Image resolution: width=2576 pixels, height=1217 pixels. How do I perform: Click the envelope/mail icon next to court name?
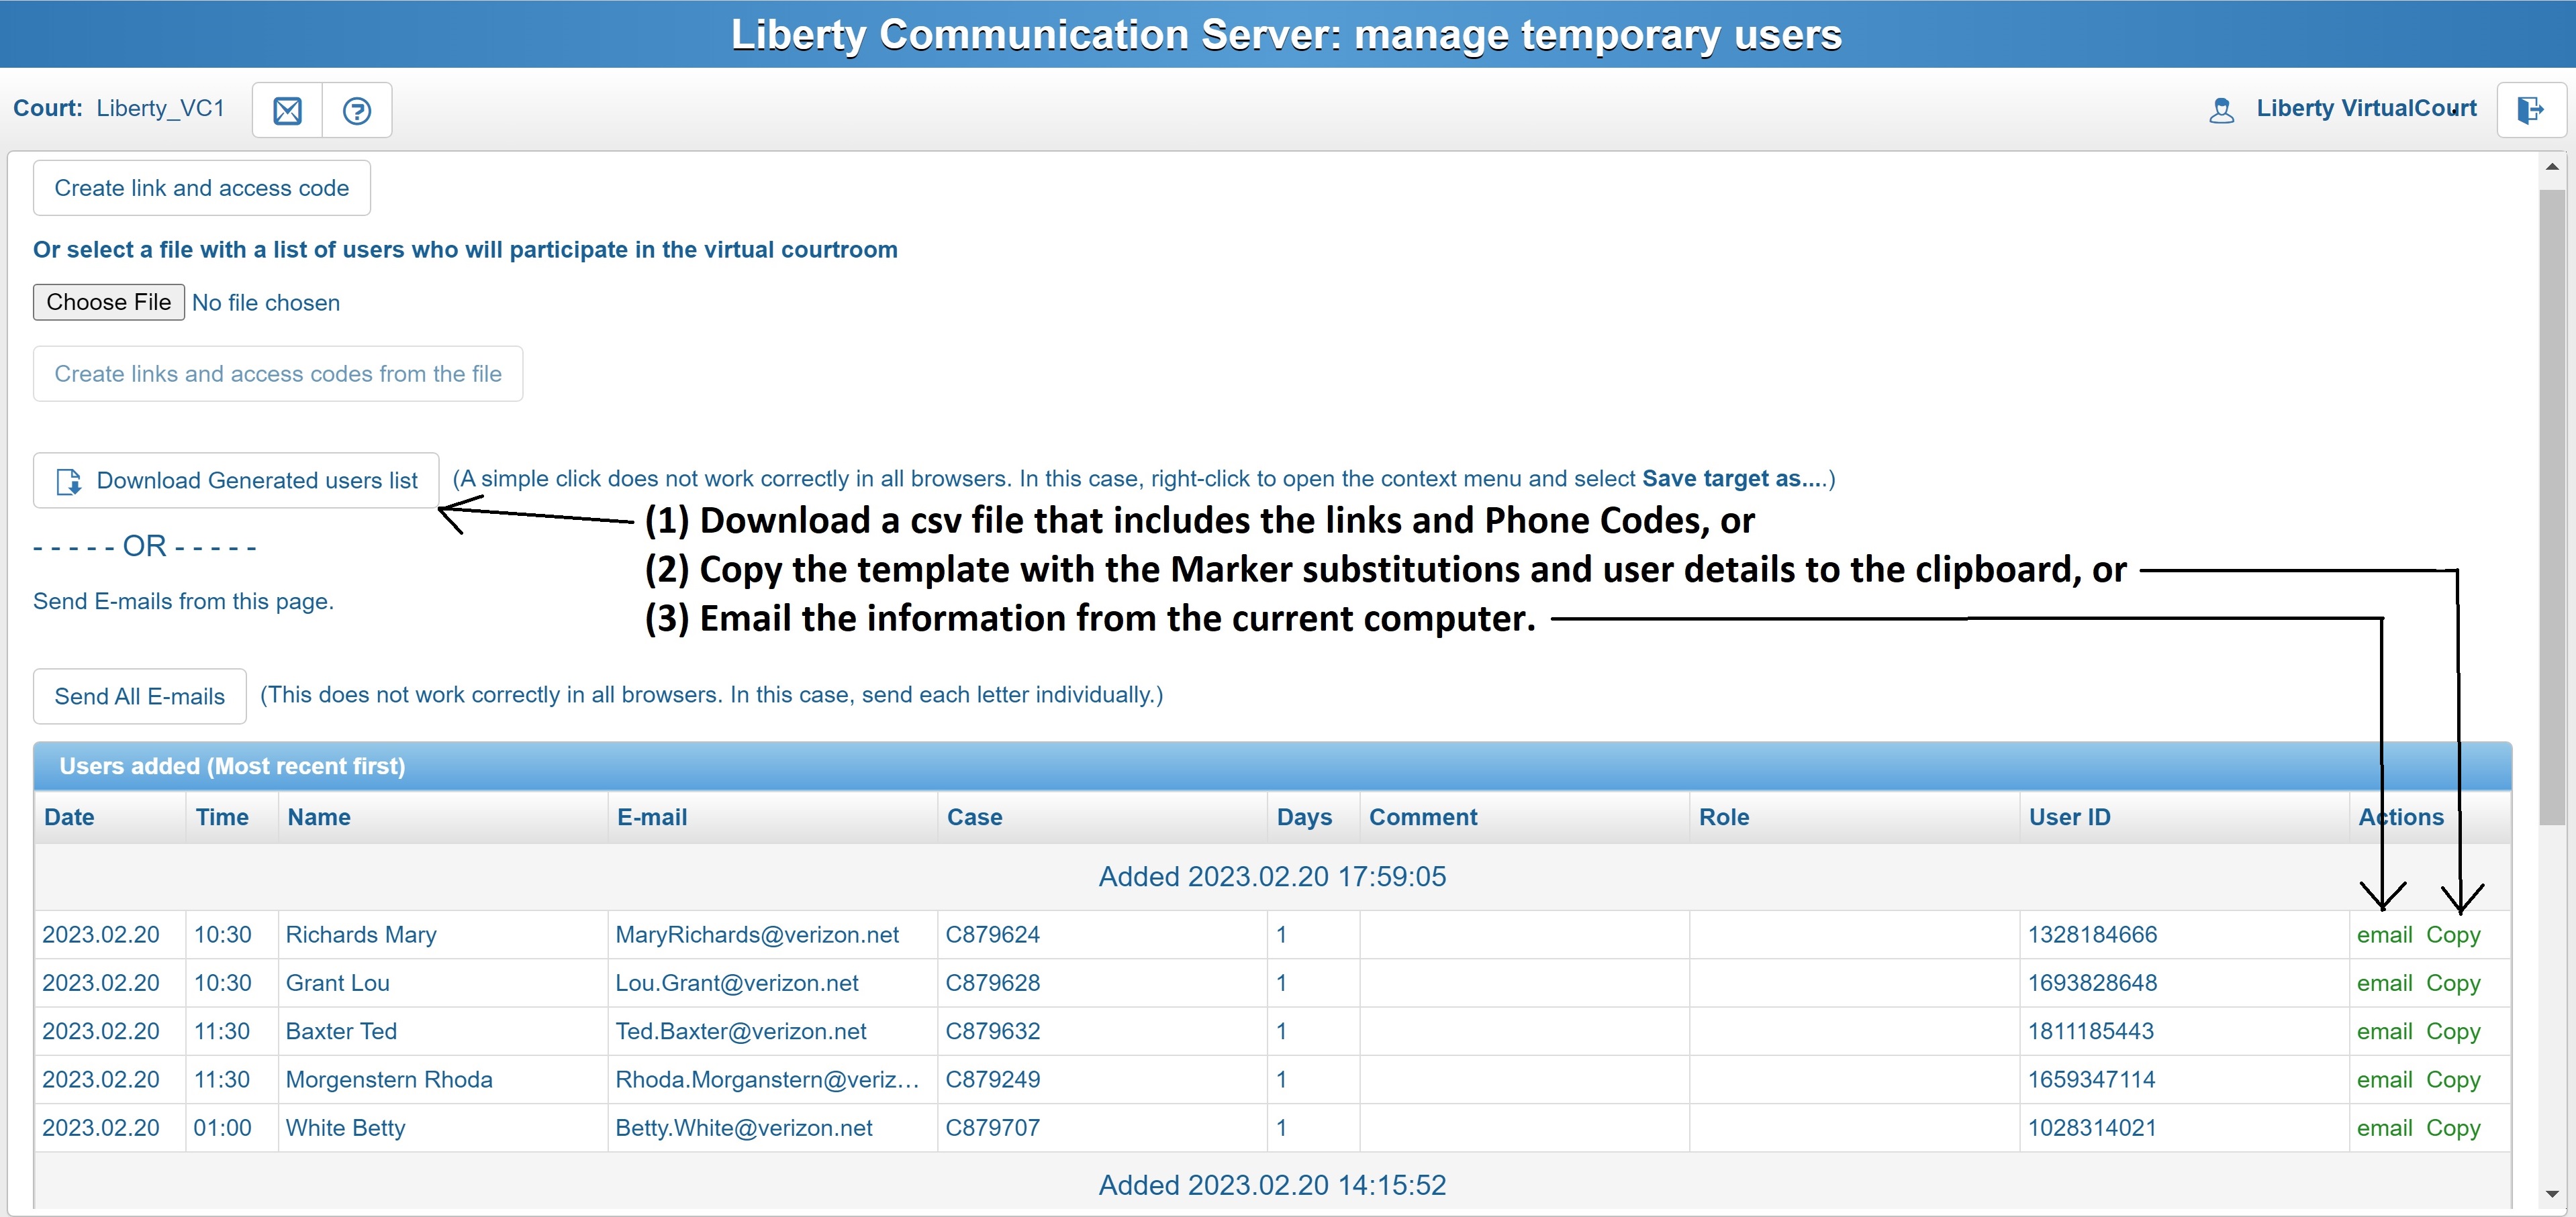click(x=289, y=109)
